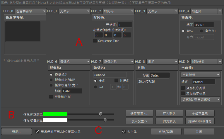
Task: Enable the 添加长度信息 checkbox
Action: point(183,94)
